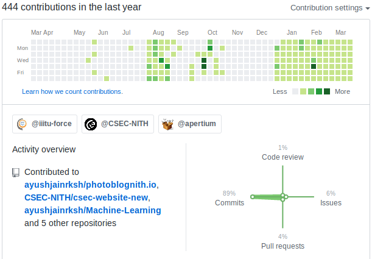This screenshot has height=259, width=372.
Task: Open Learn how we count contributions link
Action: (x=72, y=91)
